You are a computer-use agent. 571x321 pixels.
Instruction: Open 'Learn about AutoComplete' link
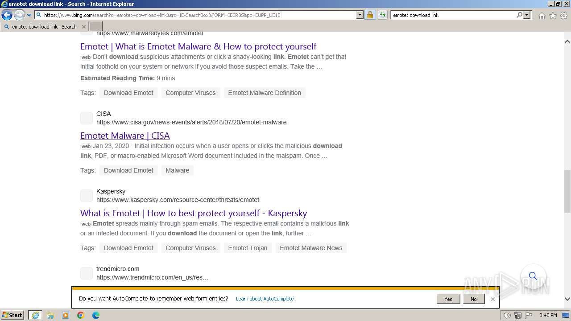[x=265, y=299]
